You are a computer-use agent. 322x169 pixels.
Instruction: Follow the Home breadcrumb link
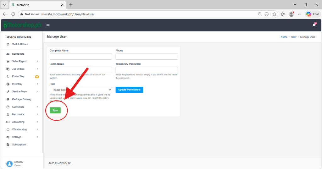284,37
